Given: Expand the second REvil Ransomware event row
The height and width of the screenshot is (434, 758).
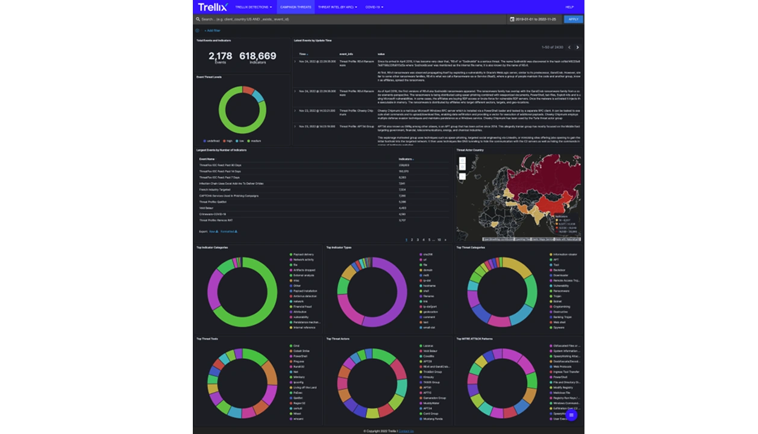Looking at the screenshot, I should point(295,91).
